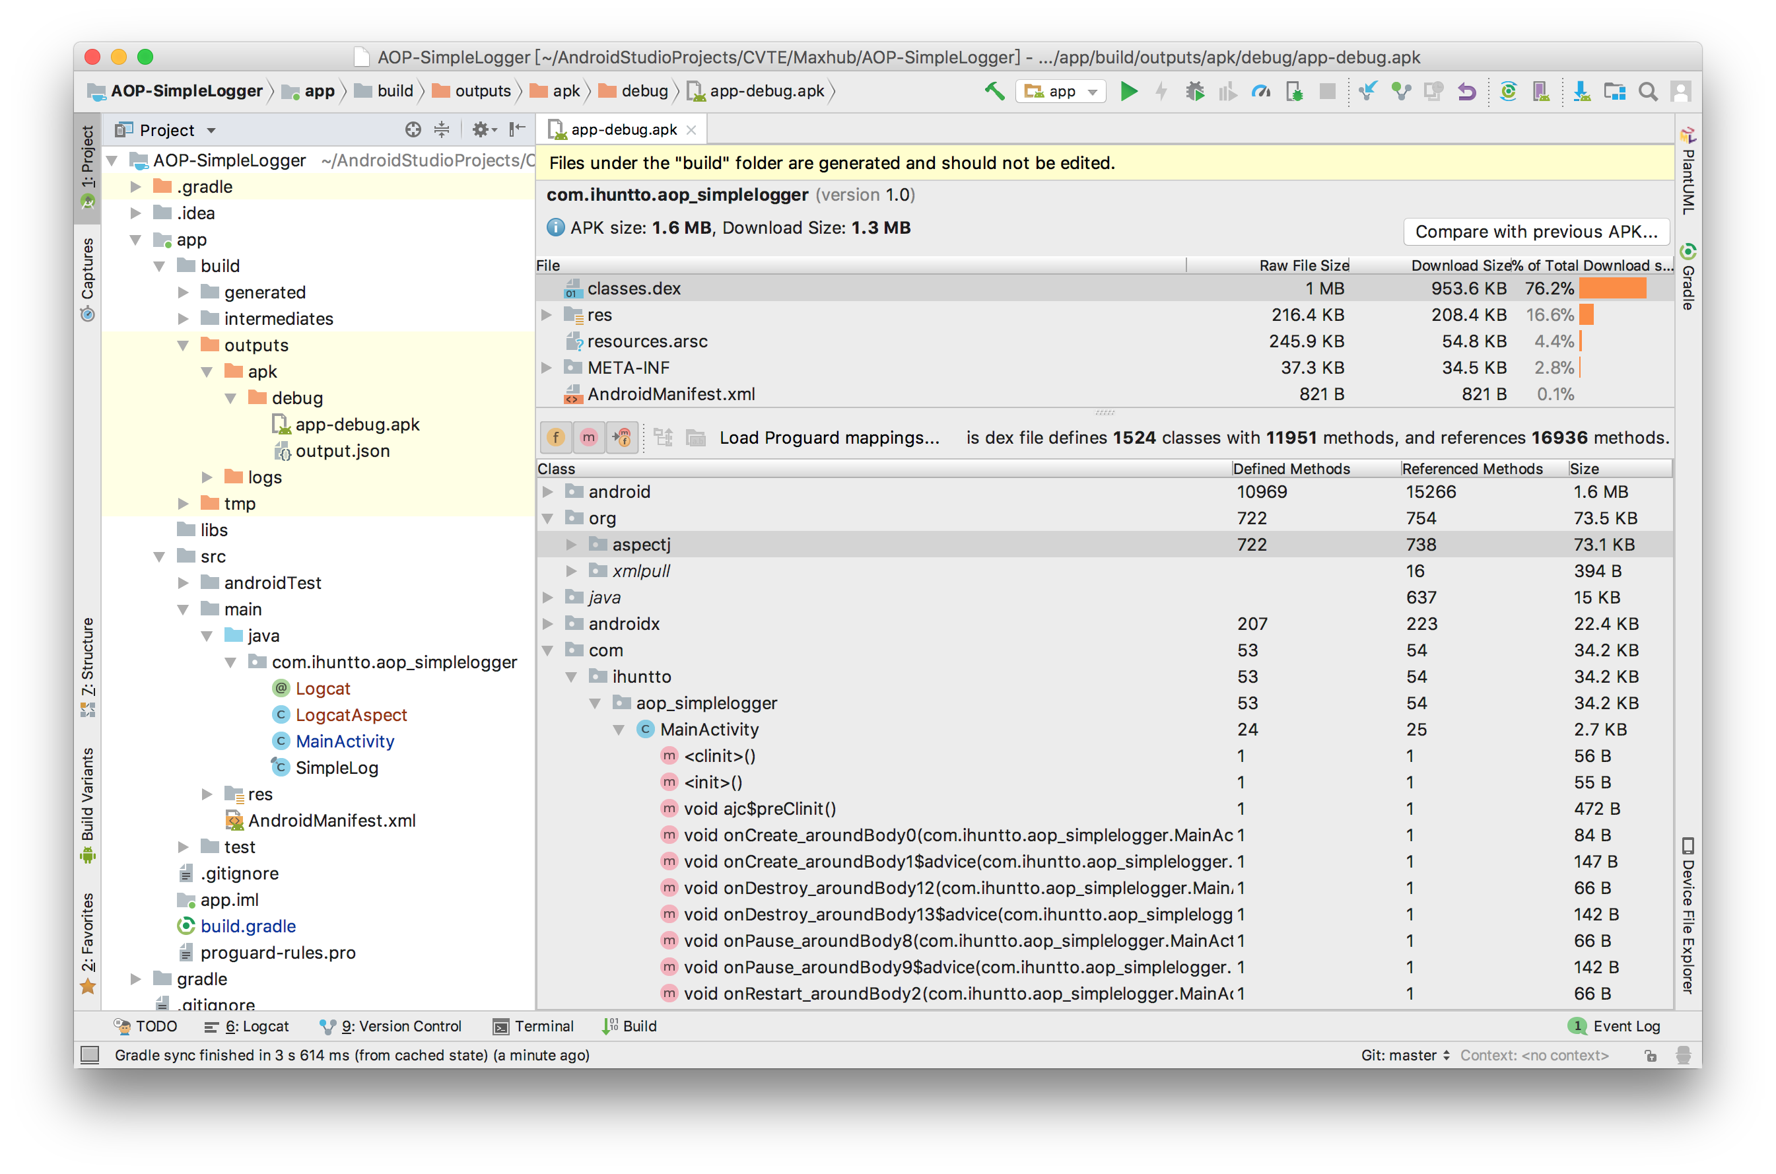1776x1174 pixels.
Task: Open the Terminal tool tab
Action: (x=533, y=1025)
